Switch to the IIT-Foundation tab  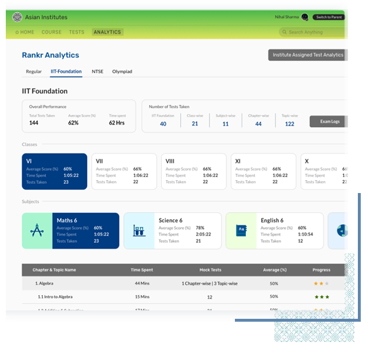pyautogui.click(x=66, y=72)
